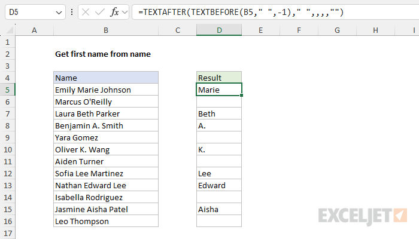419x239 pixels.
Task: Select cell 'Emily Marie Johnson'
Action: click(106, 90)
